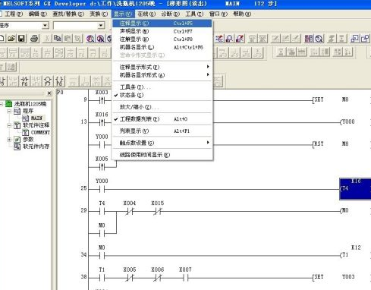Click the last overlapping windows icon
371x290 pixels.
[x=365, y=39]
